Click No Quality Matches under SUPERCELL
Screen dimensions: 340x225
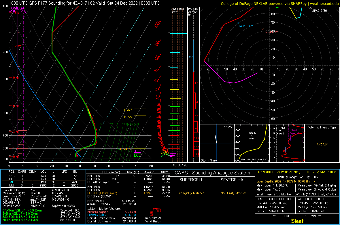pyautogui.click(x=191, y=193)
